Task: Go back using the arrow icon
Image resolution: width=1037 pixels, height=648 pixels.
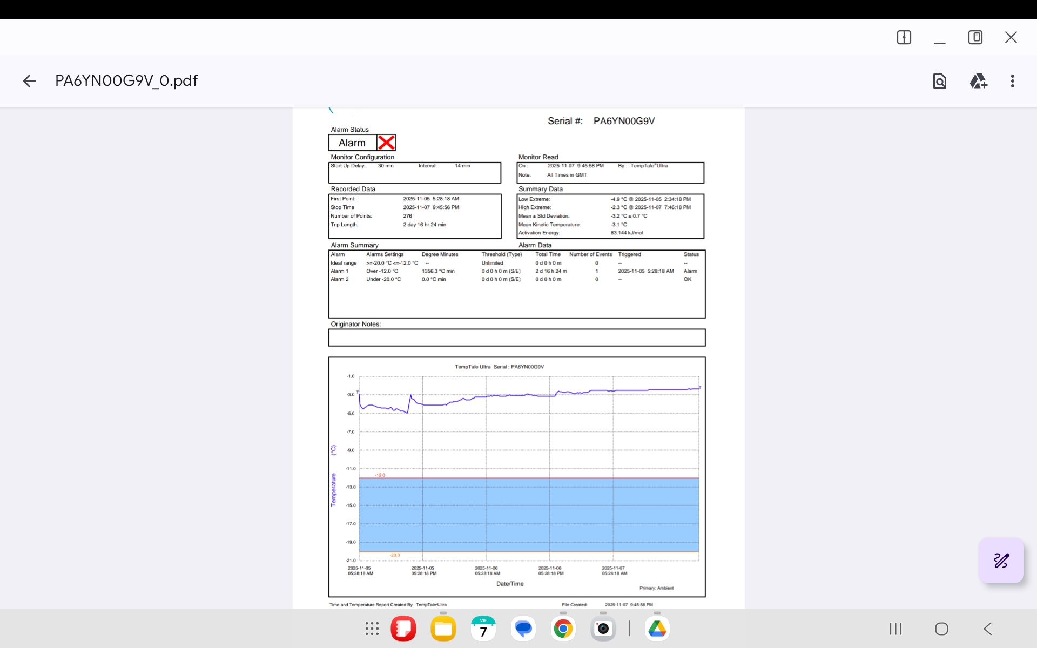Action: (x=29, y=81)
